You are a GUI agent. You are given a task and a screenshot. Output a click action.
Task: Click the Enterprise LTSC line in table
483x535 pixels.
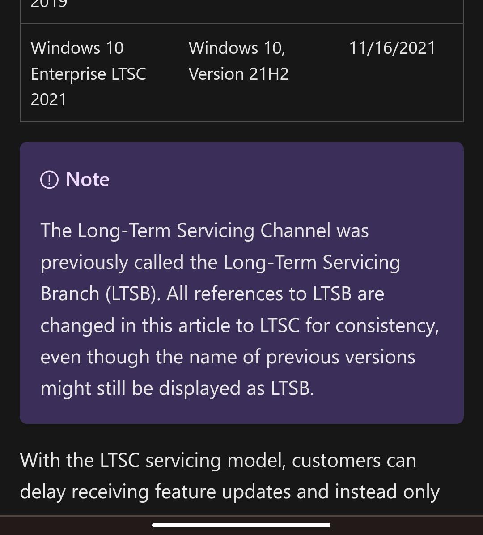[x=89, y=74]
